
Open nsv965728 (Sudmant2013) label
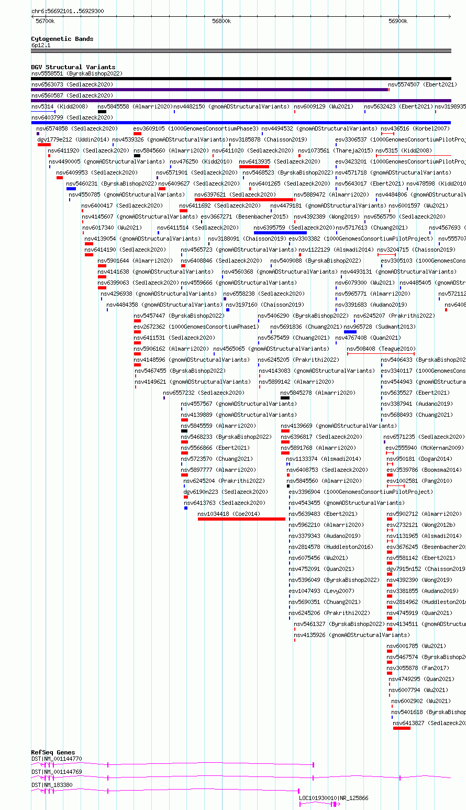coord(380,327)
